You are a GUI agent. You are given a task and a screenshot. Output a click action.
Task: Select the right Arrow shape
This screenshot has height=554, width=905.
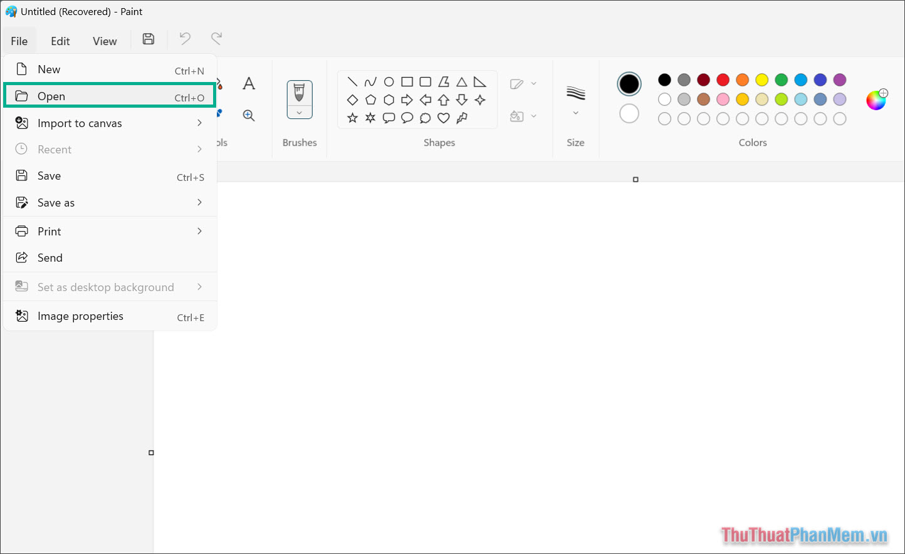[x=407, y=100]
